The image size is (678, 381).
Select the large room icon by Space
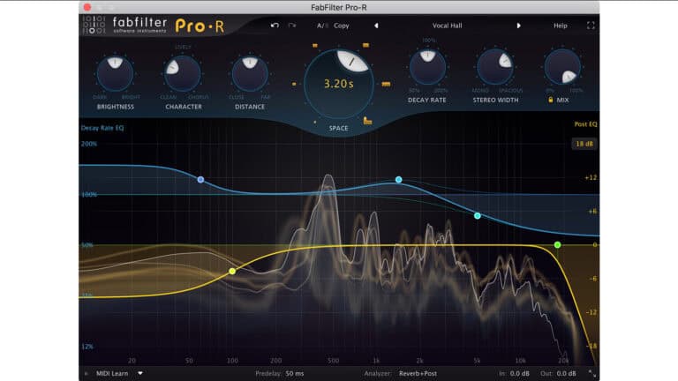(367, 121)
